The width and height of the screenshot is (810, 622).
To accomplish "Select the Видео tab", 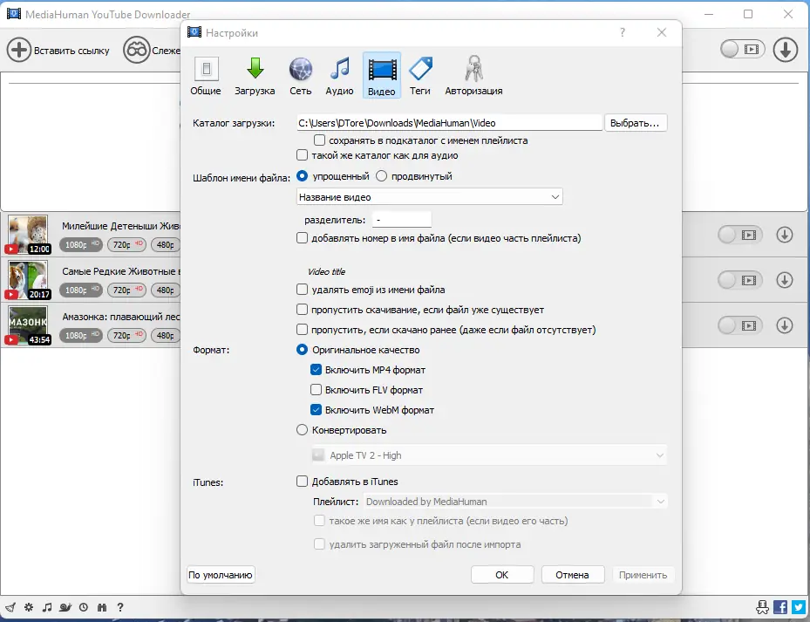I will [x=382, y=76].
